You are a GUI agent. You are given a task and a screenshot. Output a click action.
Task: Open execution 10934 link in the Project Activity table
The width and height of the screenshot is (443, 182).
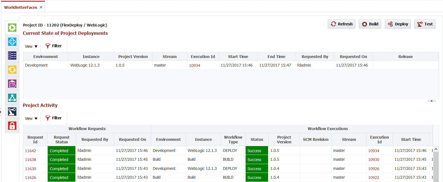(x=374, y=151)
